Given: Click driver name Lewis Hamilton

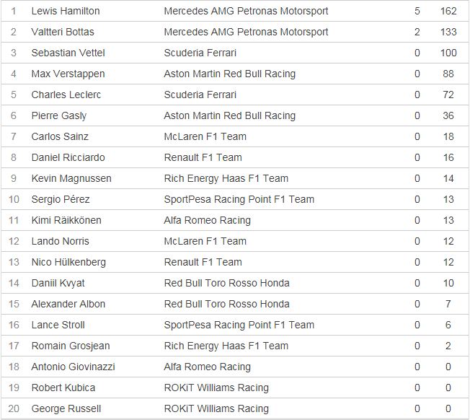Looking at the screenshot, I should point(66,11).
